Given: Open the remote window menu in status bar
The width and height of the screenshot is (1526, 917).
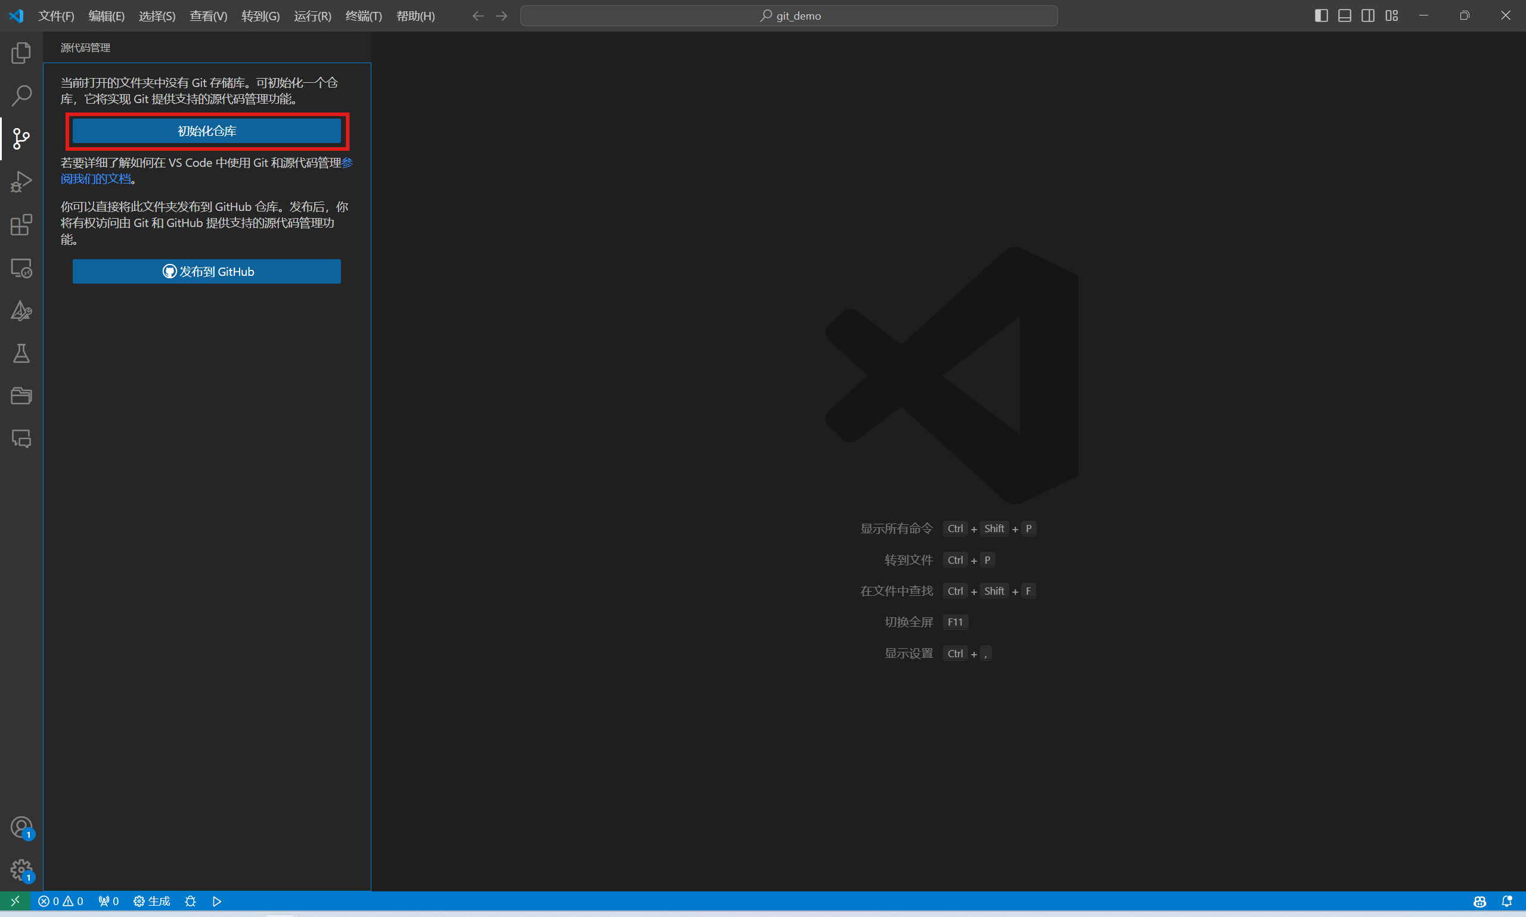Looking at the screenshot, I should pyautogui.click(x=15, y=901).
